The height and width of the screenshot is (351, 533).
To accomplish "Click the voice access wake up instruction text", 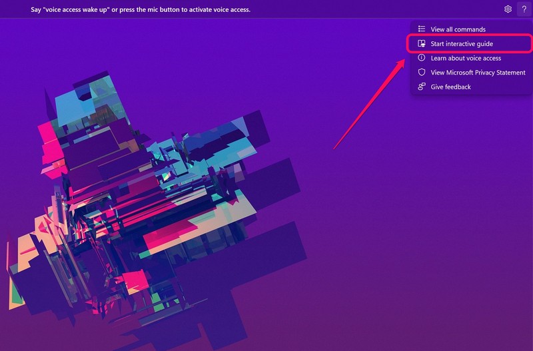I will [x=140, y=10].
